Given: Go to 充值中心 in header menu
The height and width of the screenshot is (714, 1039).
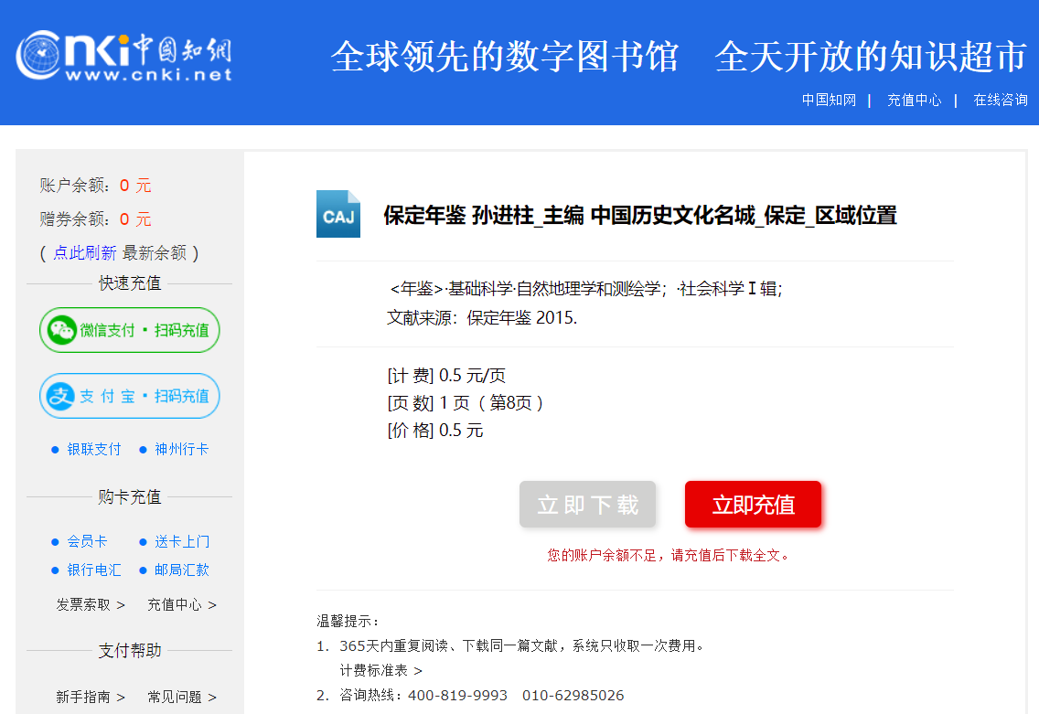Looking at the screenshot, I should click(914, 100).
